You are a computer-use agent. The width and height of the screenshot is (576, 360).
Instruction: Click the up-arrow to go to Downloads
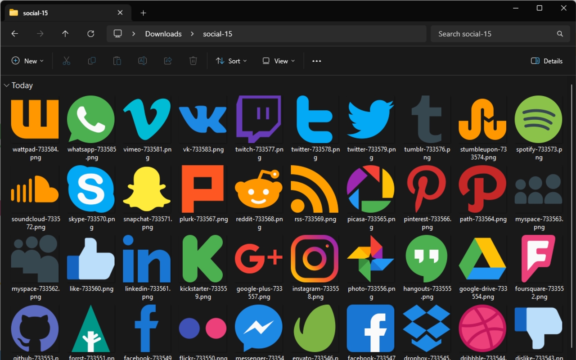pos(65,34)
